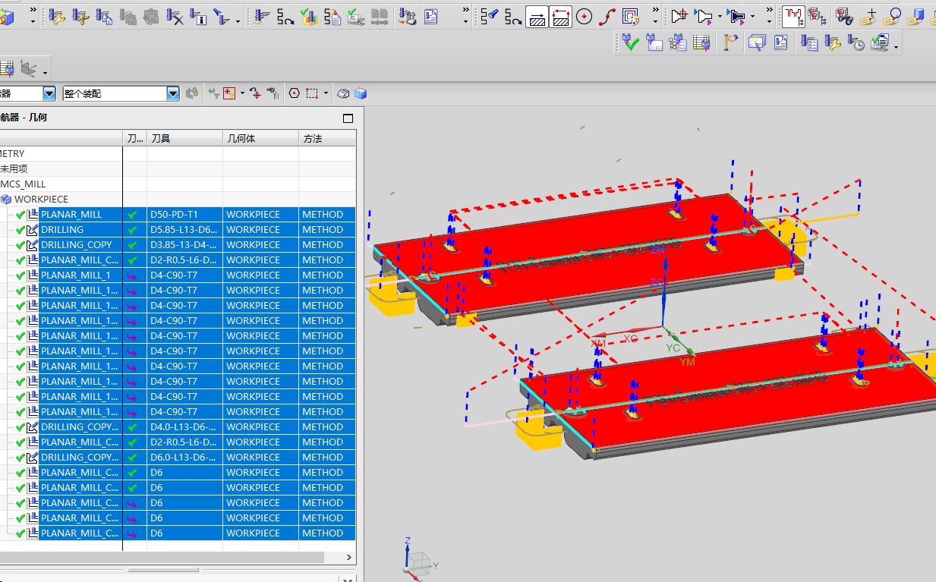The image size is (936, 582).
Task: Click the Generate Tool Path icon
Action: (x=263, y=16)
